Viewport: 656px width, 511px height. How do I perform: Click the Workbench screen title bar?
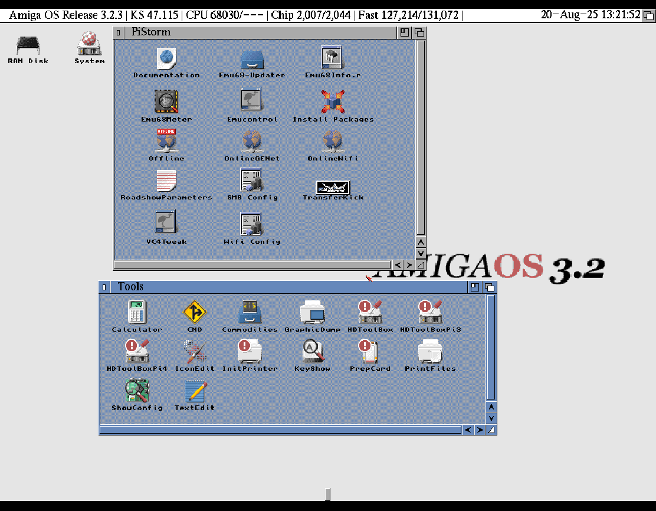pos(320,15)
